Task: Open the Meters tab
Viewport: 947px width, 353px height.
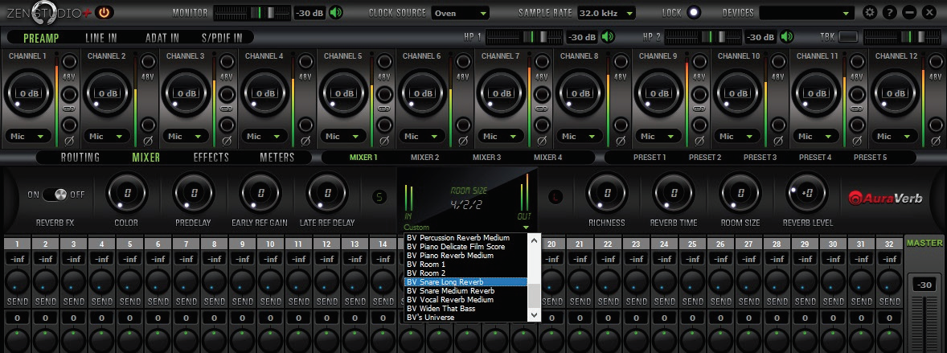Action: tap(277, 158)
